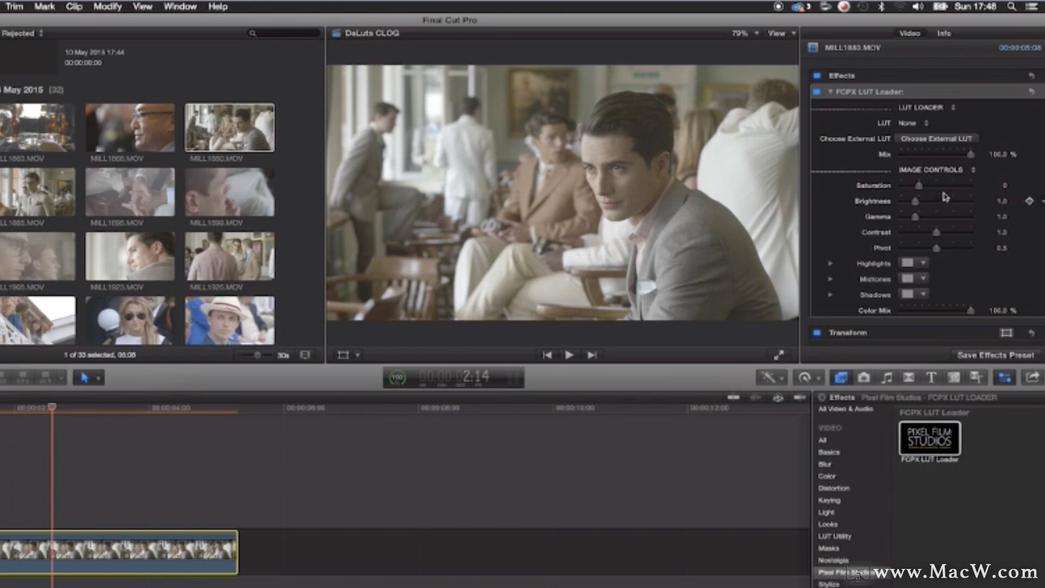This screenshot has height=588, width=1045.
Task: Open the Music and Sound browser
Action: (x=887, y=377)
